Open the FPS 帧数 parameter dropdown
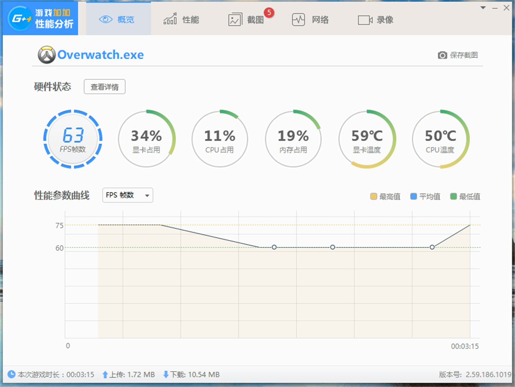Screen dimensions: 515x387 coord(127,195)
